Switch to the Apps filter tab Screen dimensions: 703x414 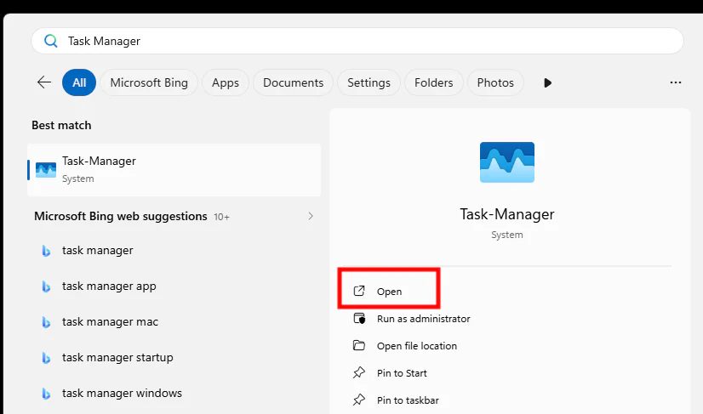pos(225,82)
